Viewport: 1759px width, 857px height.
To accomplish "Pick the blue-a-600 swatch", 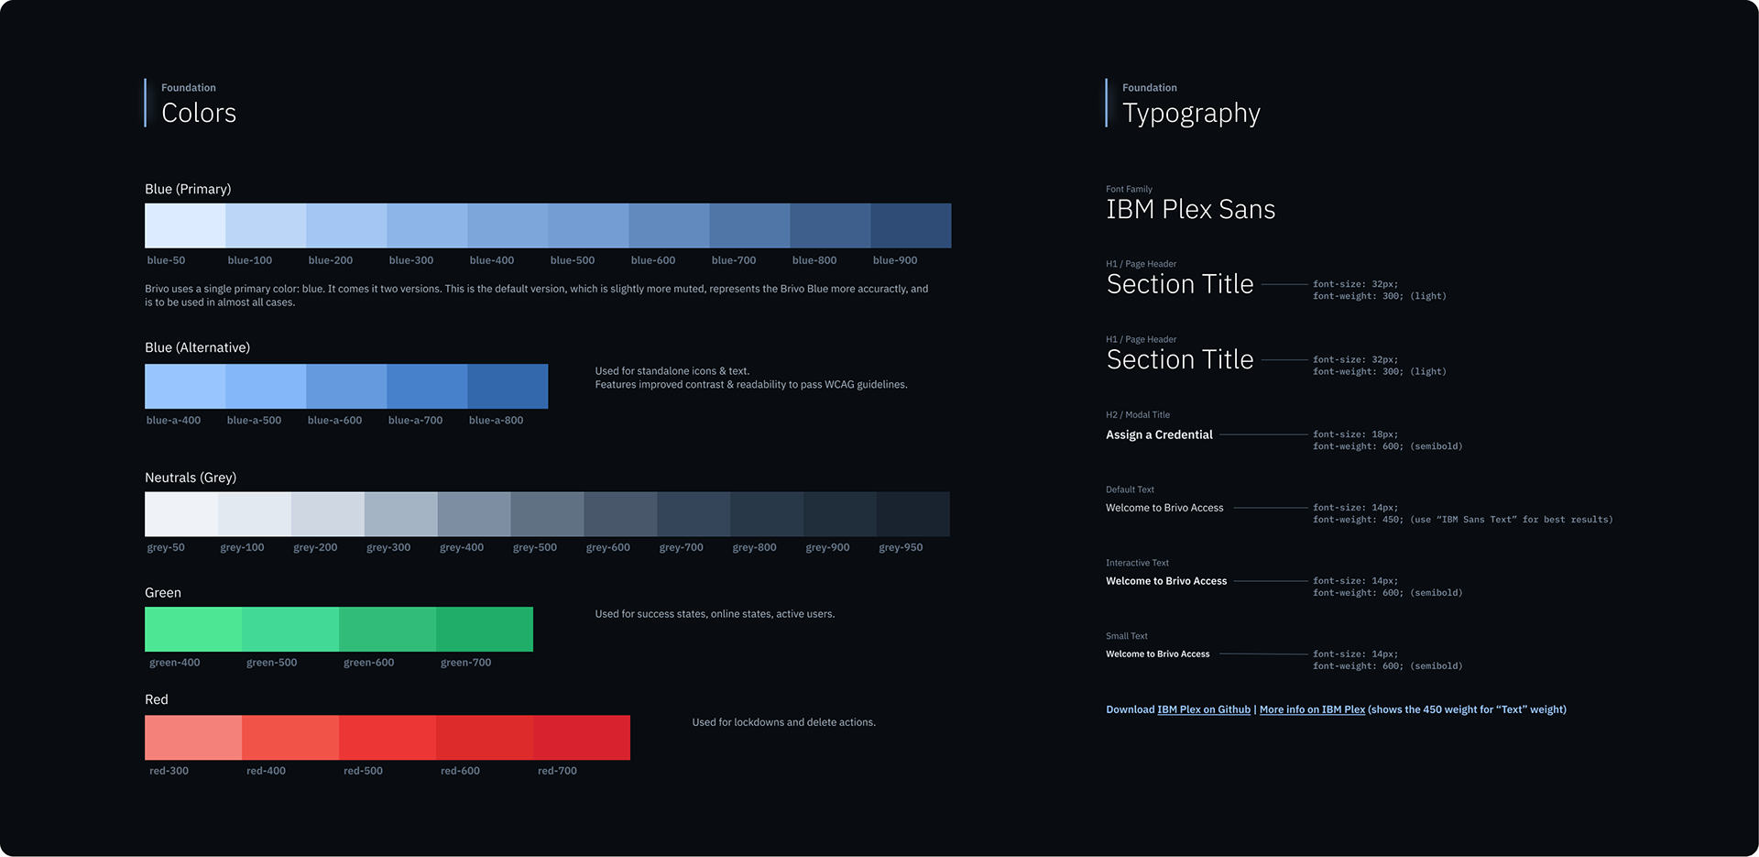I will coord(346,386).
